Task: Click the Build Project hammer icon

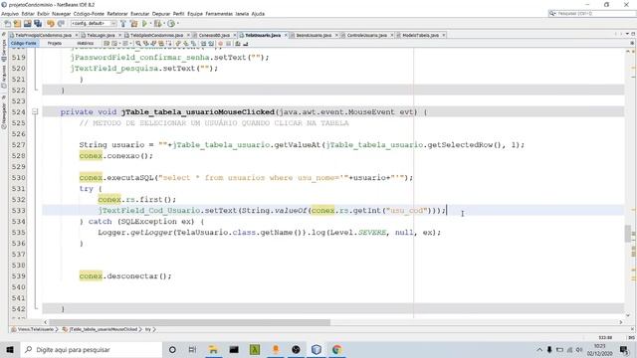Action: click(x=123, y=24)
